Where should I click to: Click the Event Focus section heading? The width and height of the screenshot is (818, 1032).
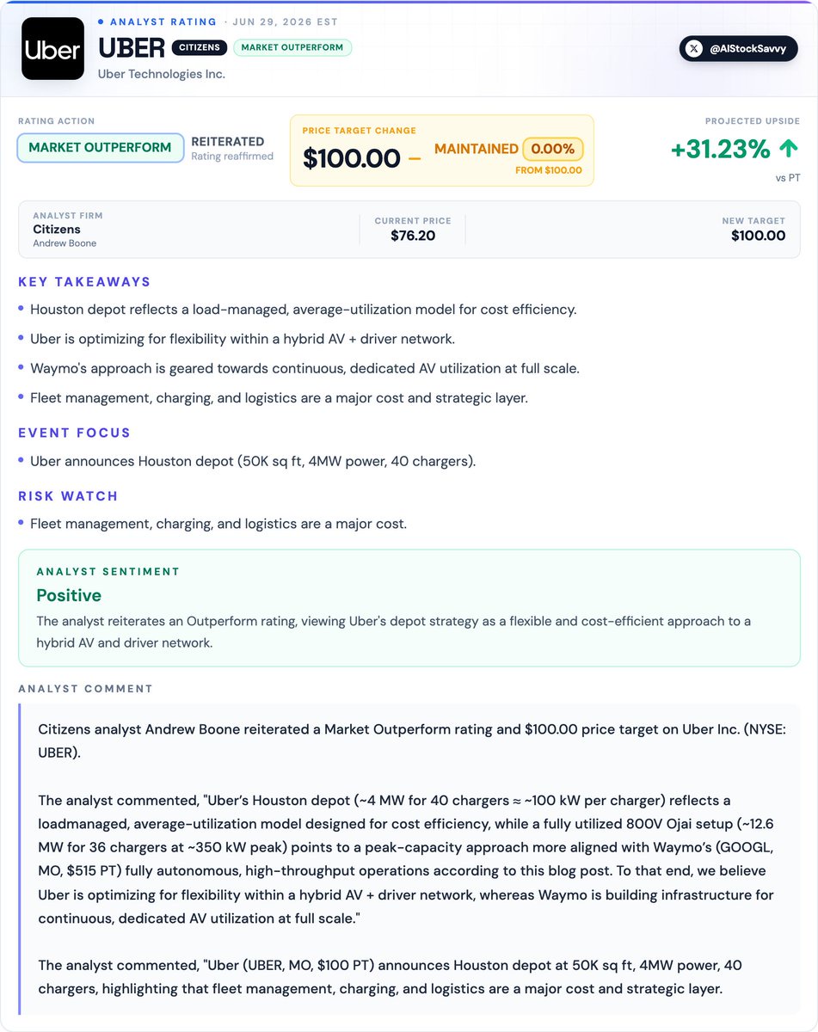pyautogui.click(x=75, y=433)
